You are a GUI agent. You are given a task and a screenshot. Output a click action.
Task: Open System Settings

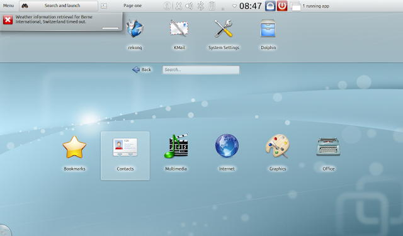[224, 34]
